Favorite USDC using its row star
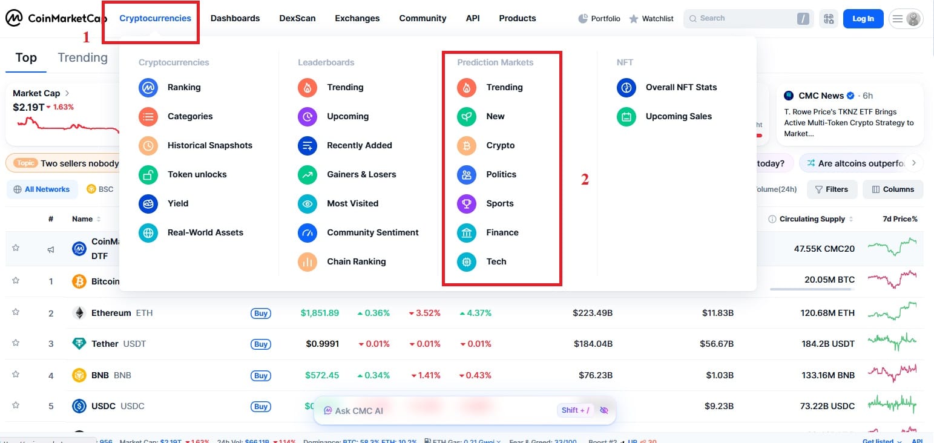The height and width of the screenshot is (443, 934). 16,405
